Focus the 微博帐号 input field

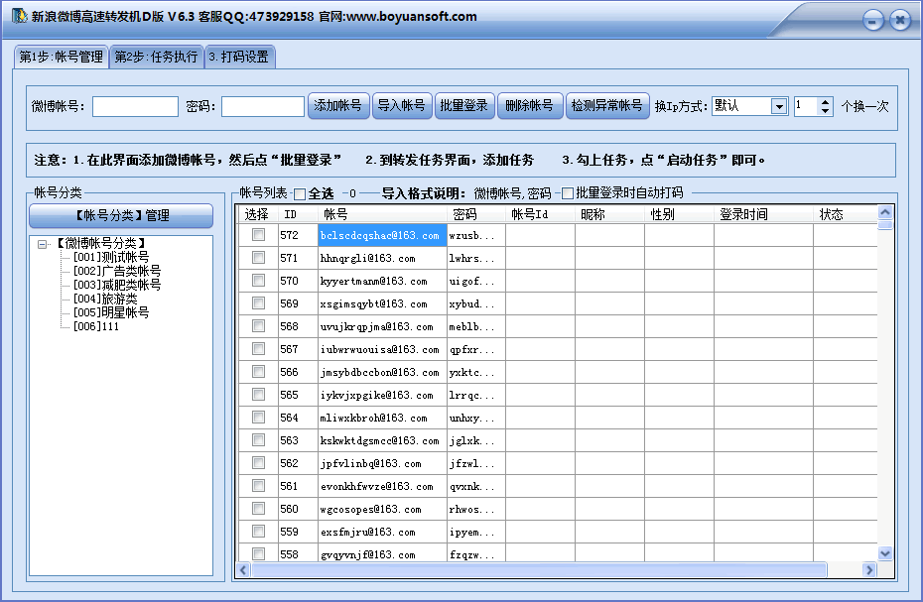click(x=135, y=106)
